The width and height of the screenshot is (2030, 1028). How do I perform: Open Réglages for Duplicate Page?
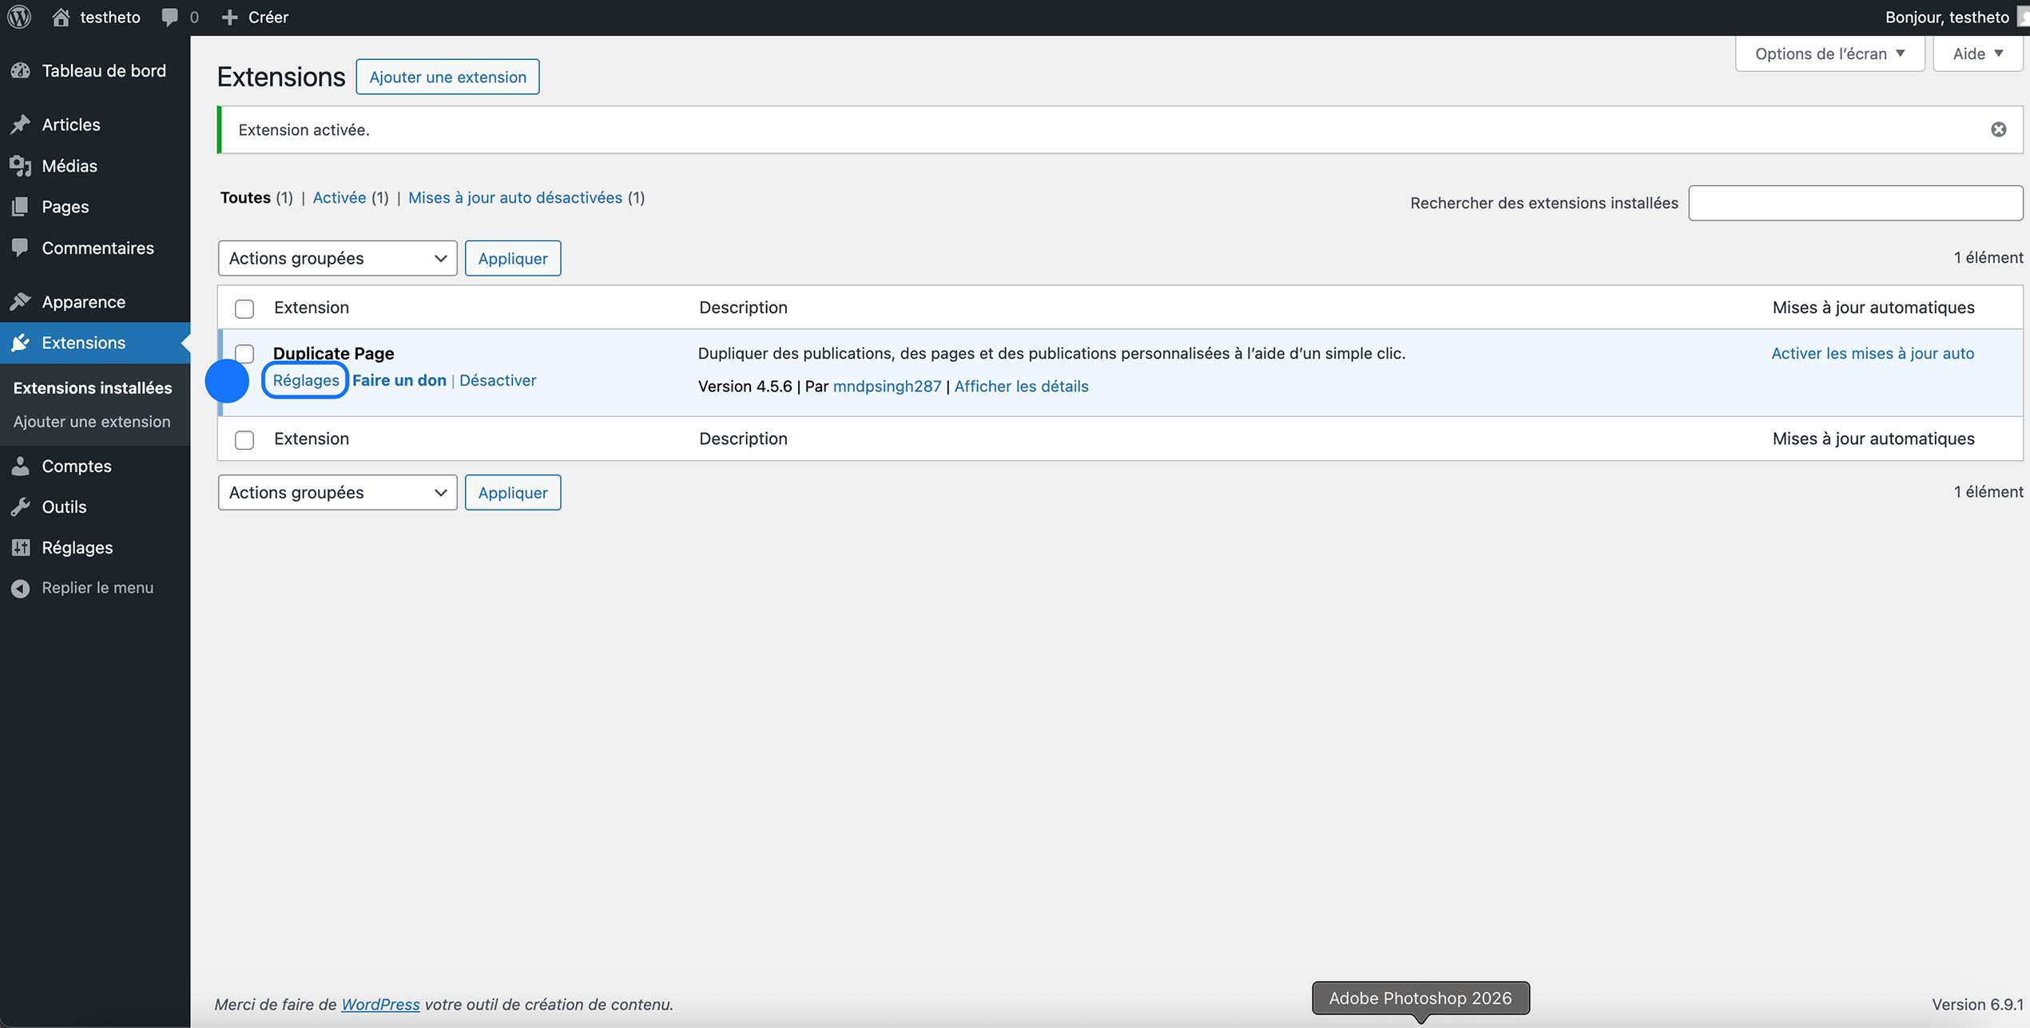click(305, 380)
